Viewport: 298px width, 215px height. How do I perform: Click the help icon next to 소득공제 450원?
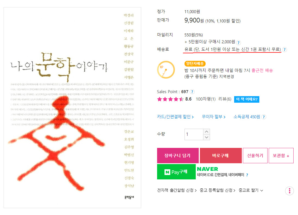click(264, 117)
